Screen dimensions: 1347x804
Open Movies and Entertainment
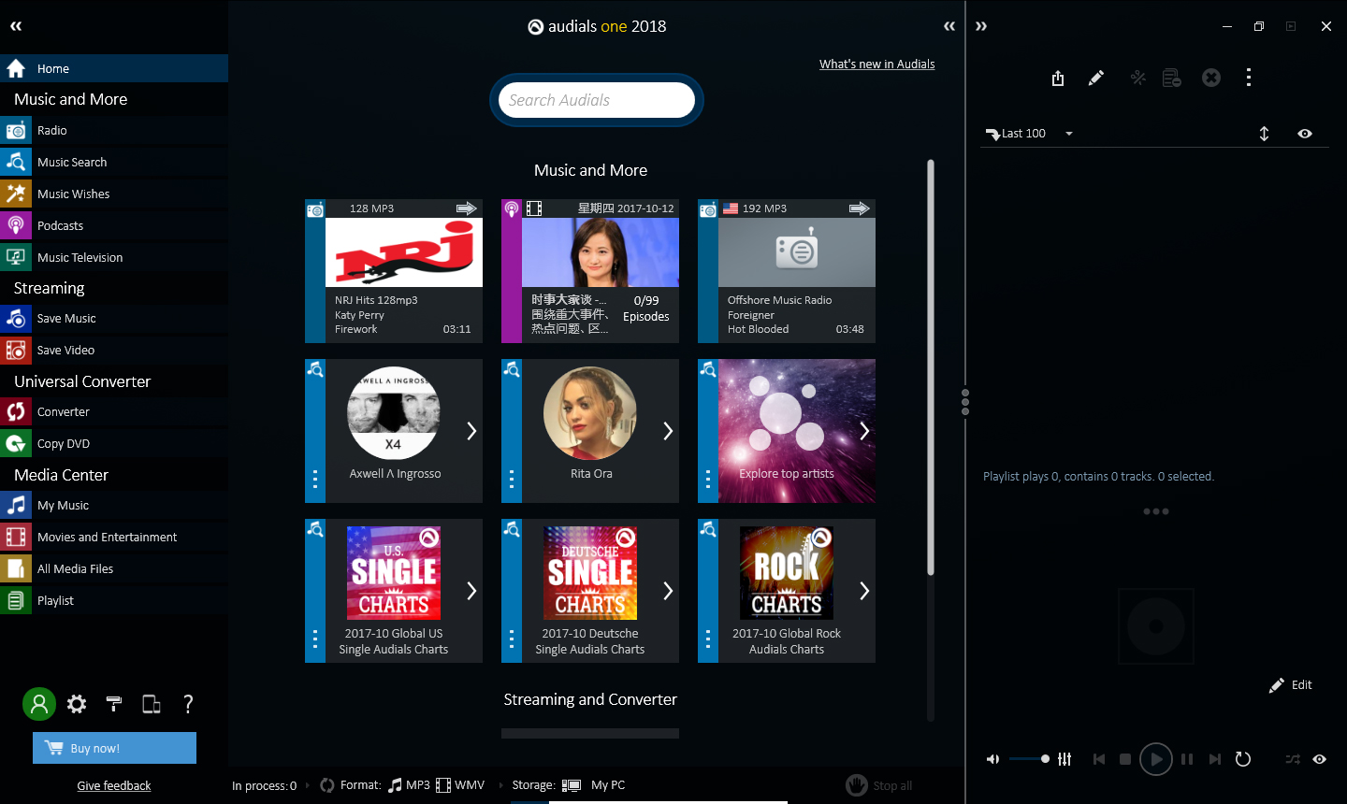pos(114,538)
